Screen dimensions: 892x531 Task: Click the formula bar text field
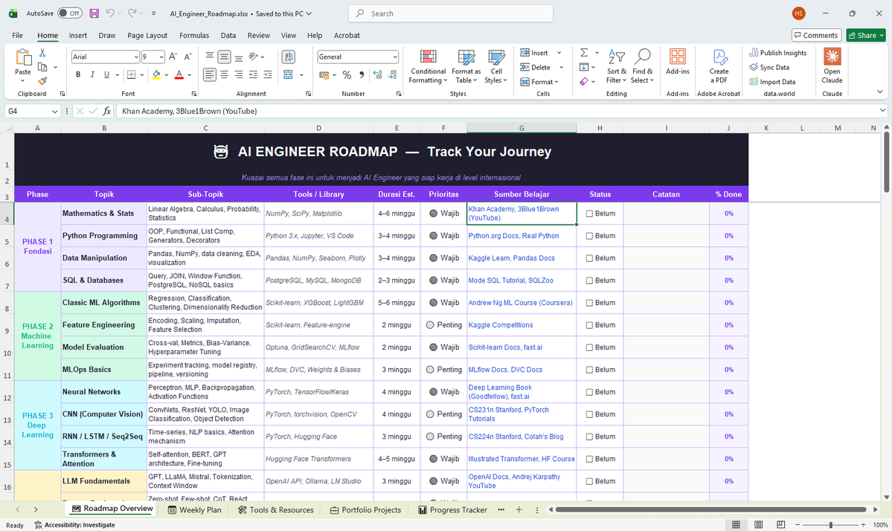point(496,111)
